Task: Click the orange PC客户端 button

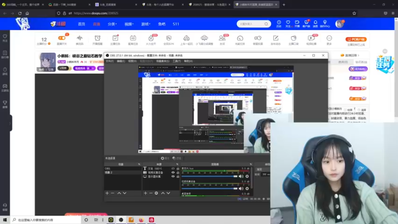Action: [356, 39]
